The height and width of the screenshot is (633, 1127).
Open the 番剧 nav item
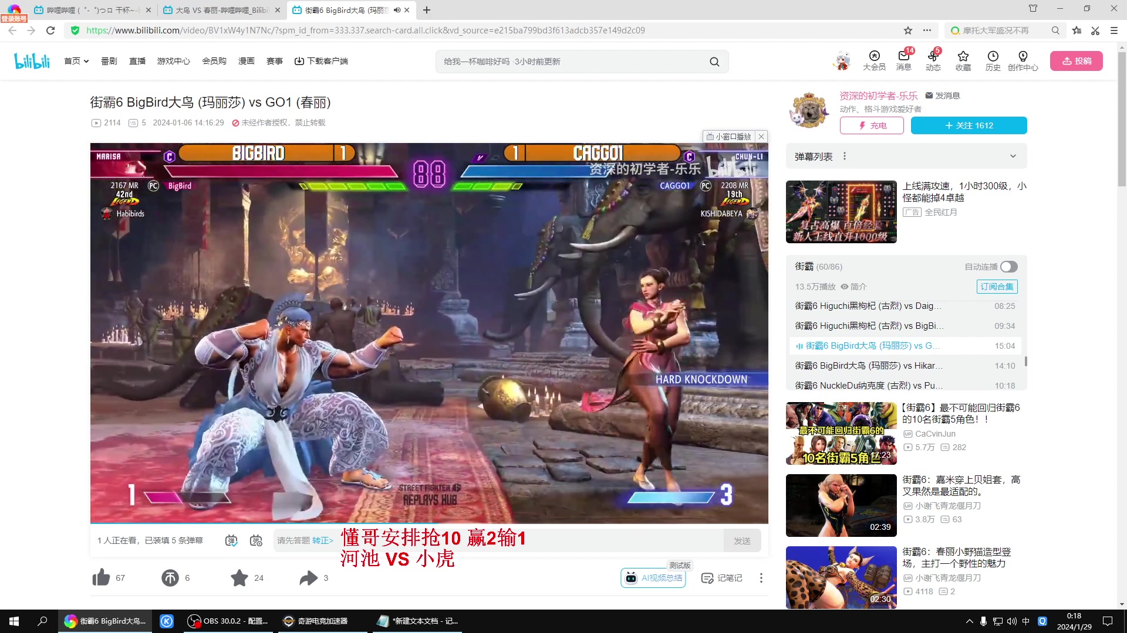pos(109,61)
